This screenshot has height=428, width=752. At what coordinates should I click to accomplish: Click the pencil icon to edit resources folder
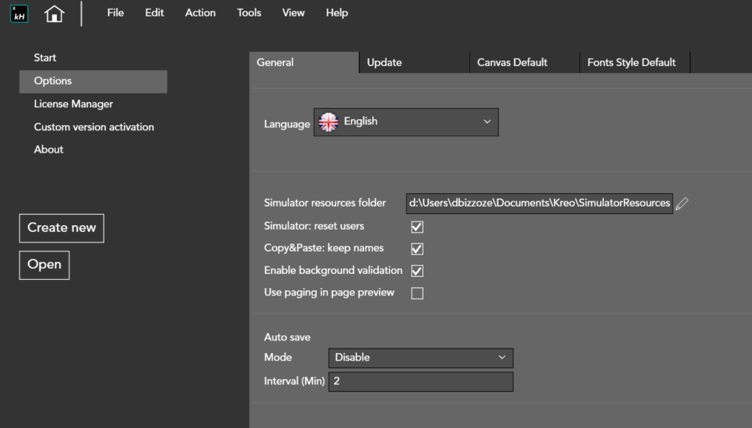pyautogui.click(x=682, y=203)
